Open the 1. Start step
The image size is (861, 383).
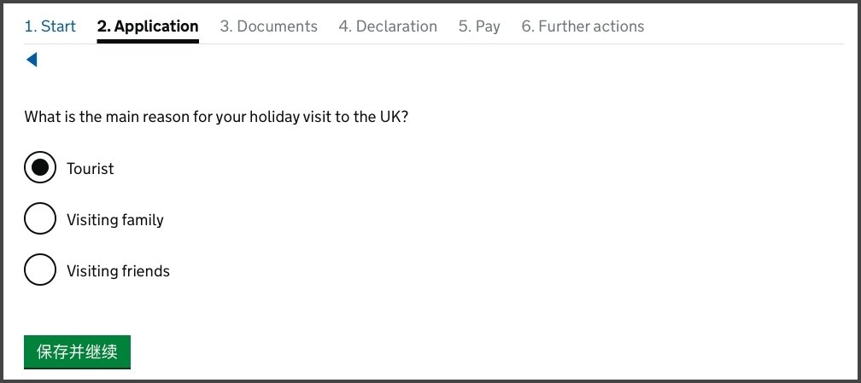click(50, 26)
